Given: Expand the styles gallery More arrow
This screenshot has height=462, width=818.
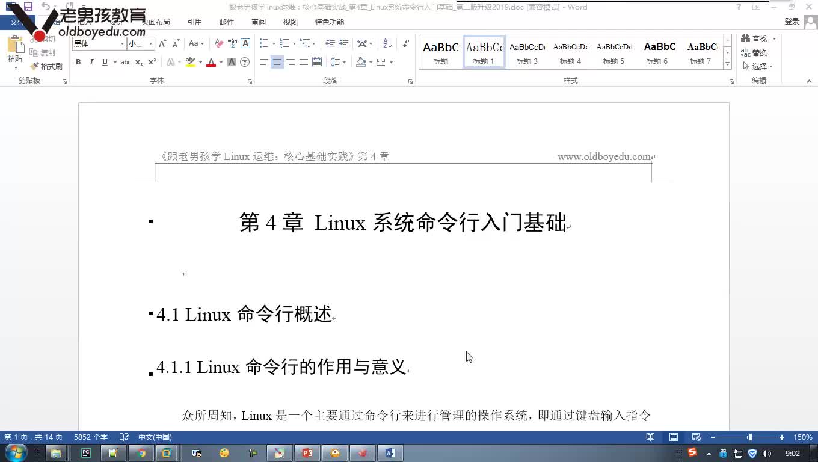Looking at the screenshot, I should (x=727, y=64).
